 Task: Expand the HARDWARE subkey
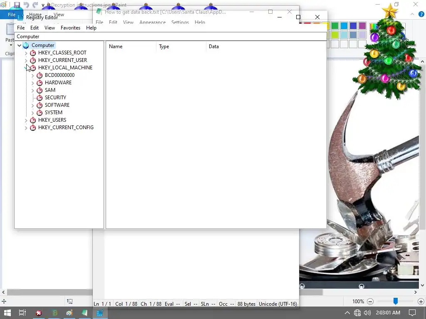pos(33,83)
